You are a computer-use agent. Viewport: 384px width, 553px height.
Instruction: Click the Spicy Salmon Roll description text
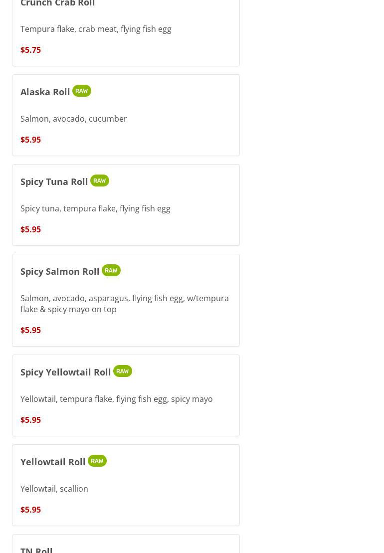[124, 303]
